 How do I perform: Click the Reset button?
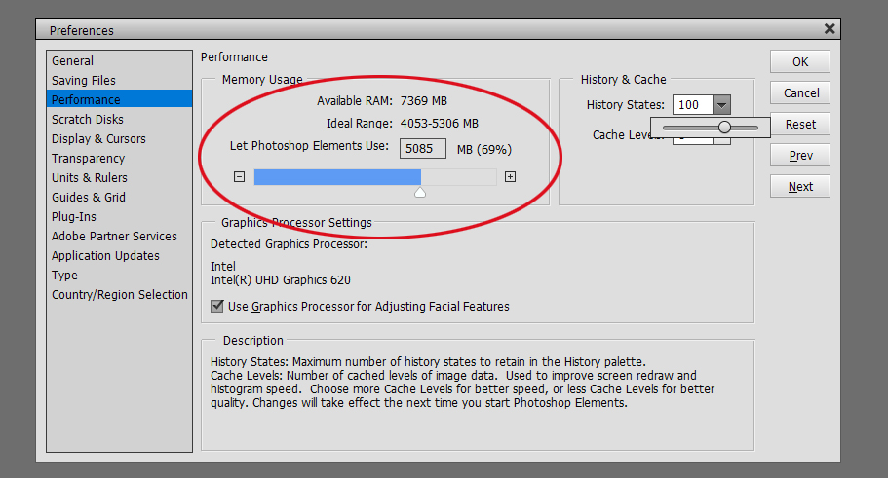tap(799, 124)
